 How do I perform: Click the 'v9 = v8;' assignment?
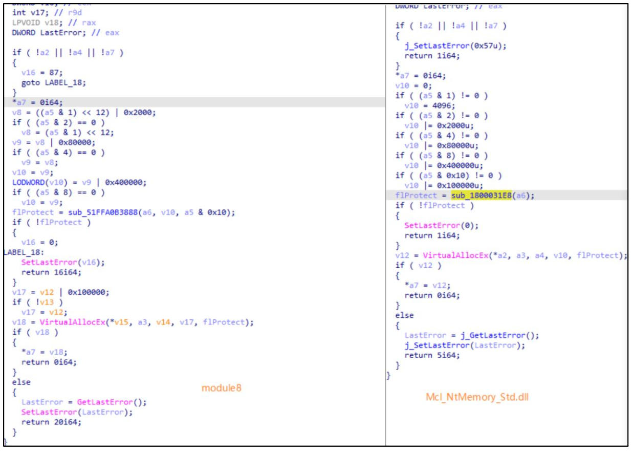(39, 162)
